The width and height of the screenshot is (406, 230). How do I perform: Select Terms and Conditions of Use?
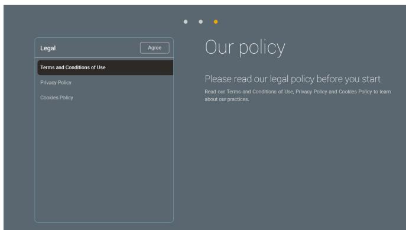[105, 67]
